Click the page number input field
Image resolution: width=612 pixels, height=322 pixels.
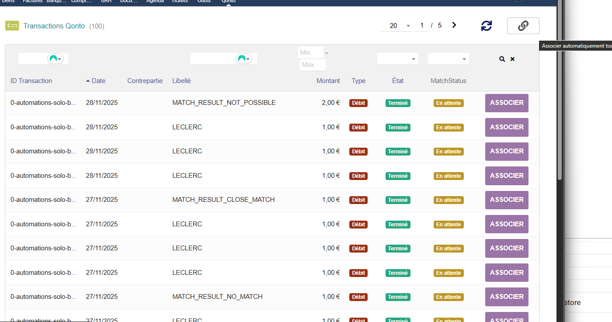click(422, 26)
